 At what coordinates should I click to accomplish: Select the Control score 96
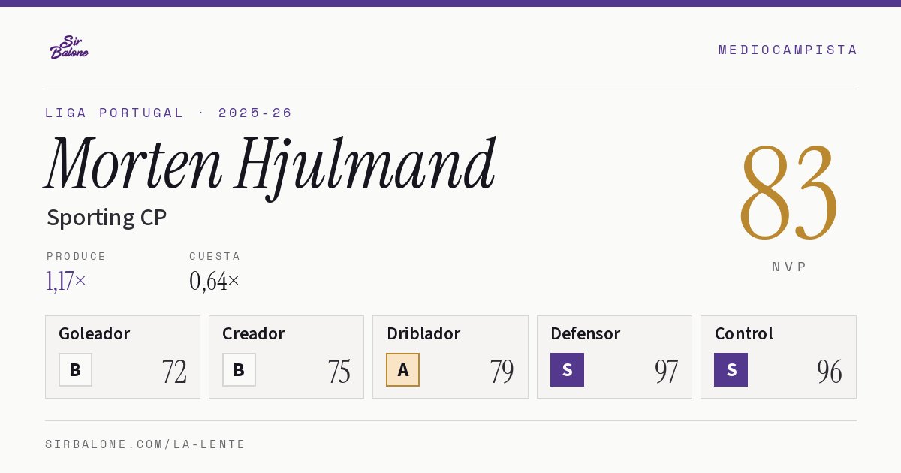830,372
